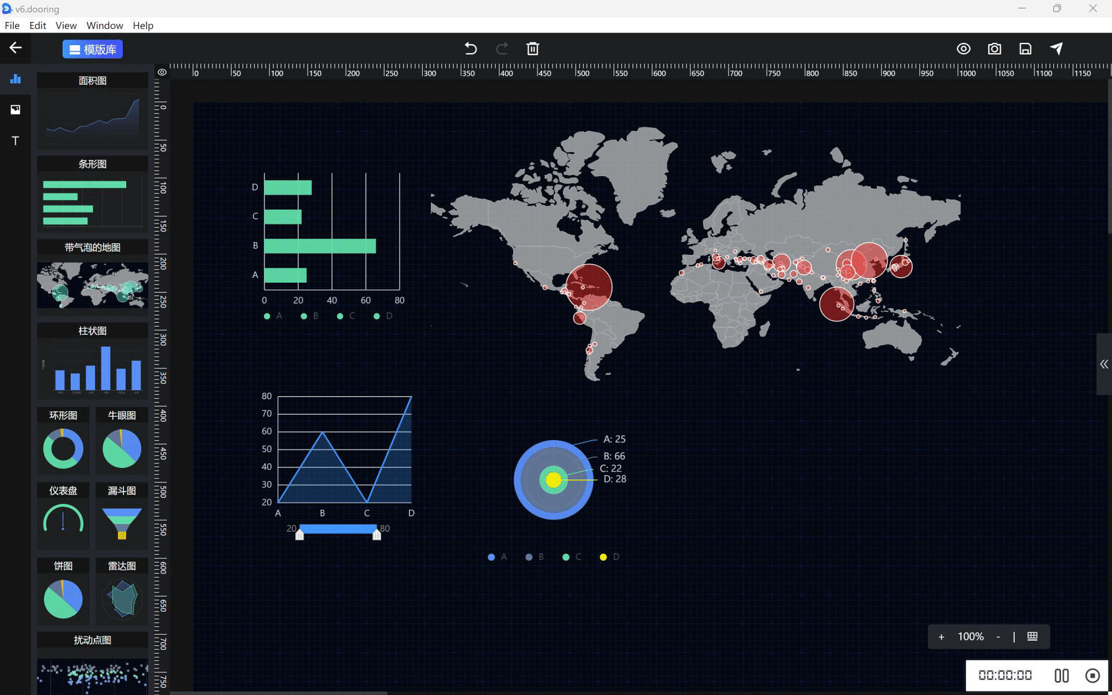
Task: Decrease zoom with the minus button
Action: 998,637
